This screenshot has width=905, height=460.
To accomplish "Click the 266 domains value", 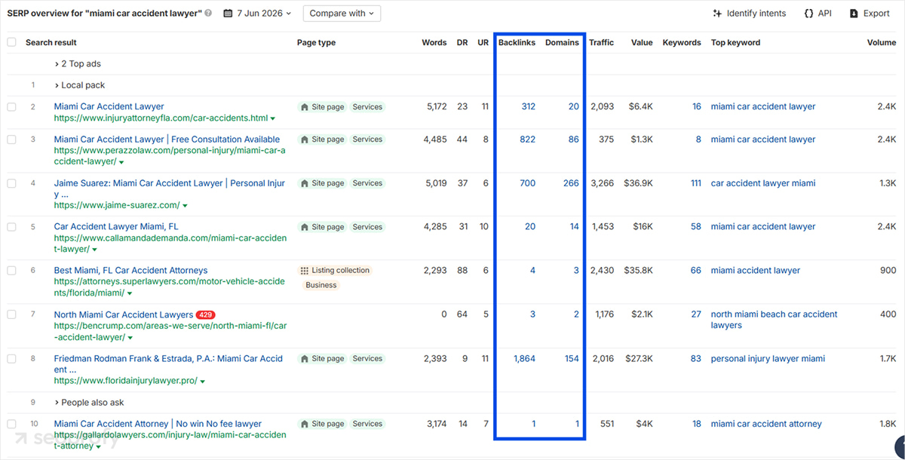I will [572, 183].
